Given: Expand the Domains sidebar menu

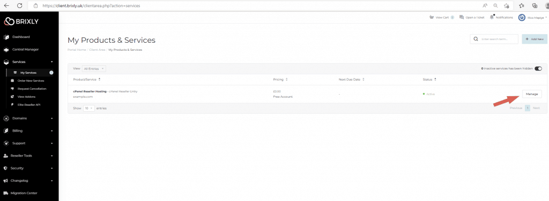Looking at the screenshot, I should click(x=28, y=118).
